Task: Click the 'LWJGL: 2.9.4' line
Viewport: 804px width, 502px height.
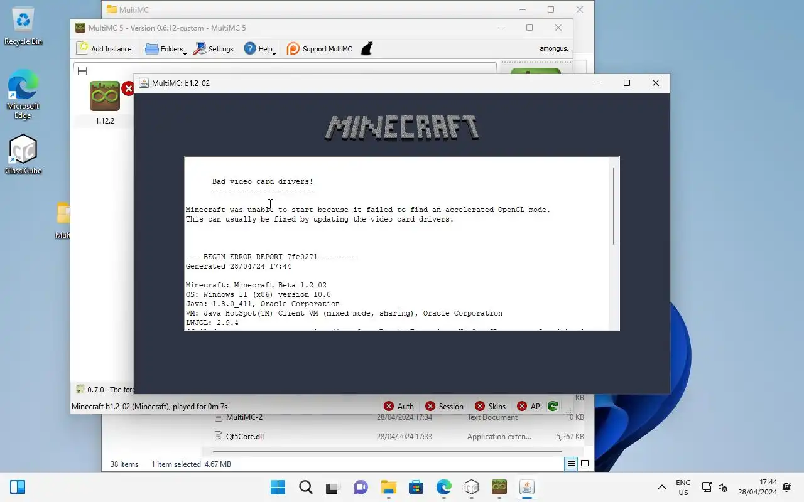Action: pyautogui.click(x=212, y=323)
